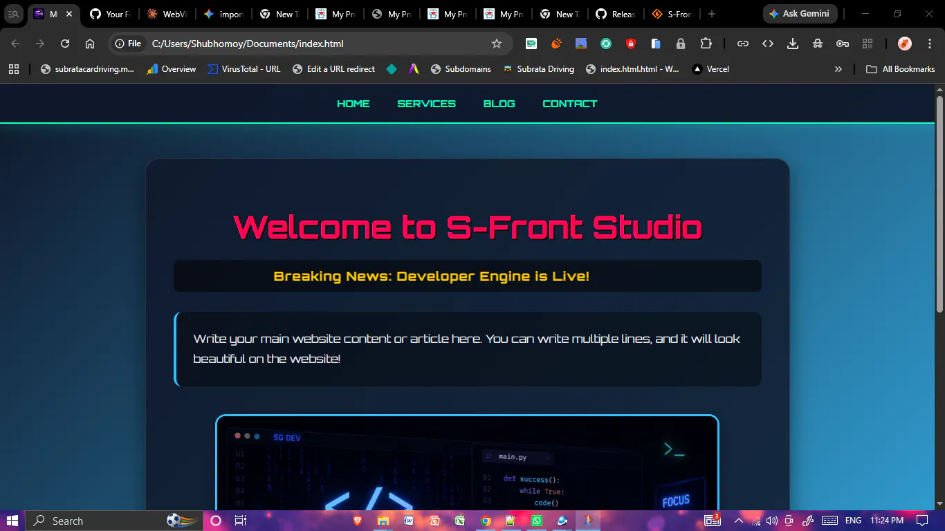This screenshot has height=531, width=945.
Task: Open the Overview bookmark
Action: pyautogui.click(x=172, y=69)
